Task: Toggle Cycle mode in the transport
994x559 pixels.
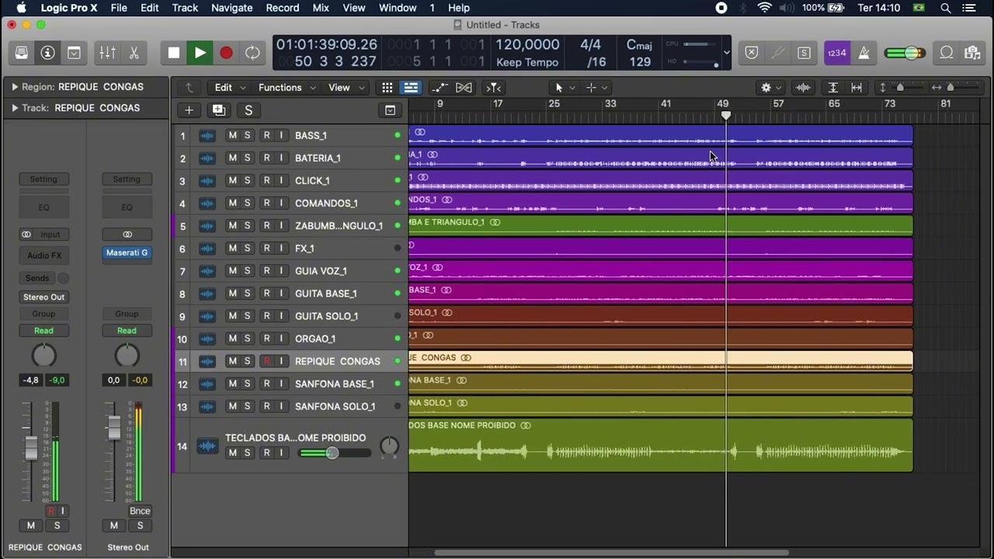Action: coord(252,53)
